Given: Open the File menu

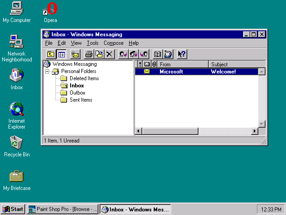Looking at the screenshot, I should click(x=49, y=43).
